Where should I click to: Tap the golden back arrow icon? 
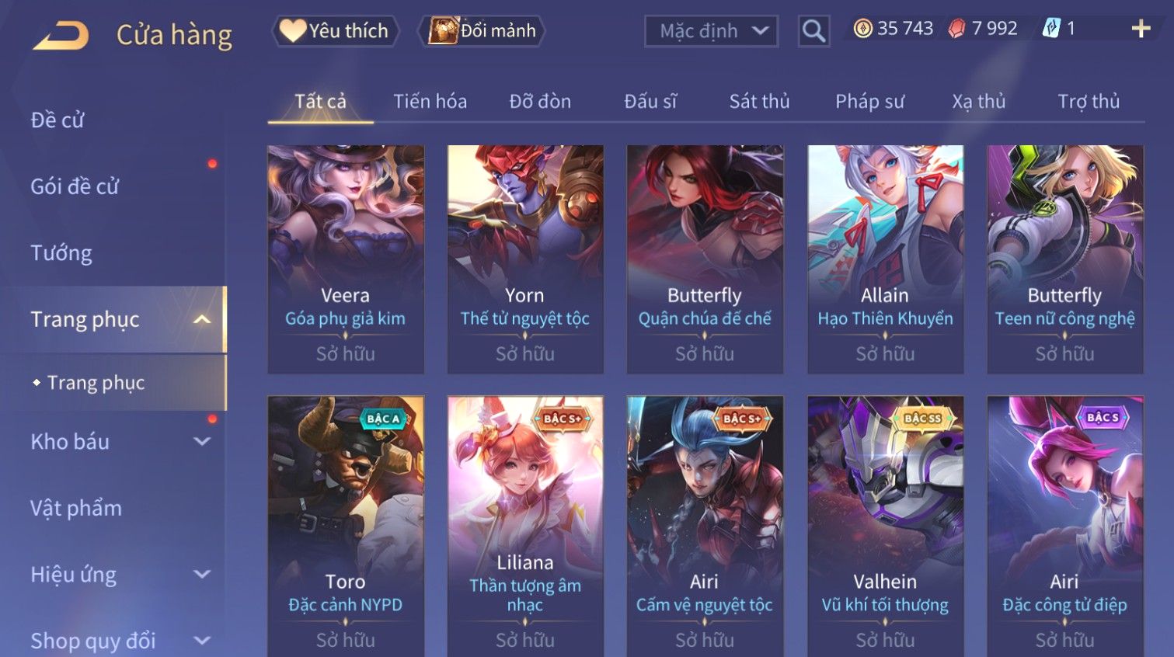(x=61, y=35)
